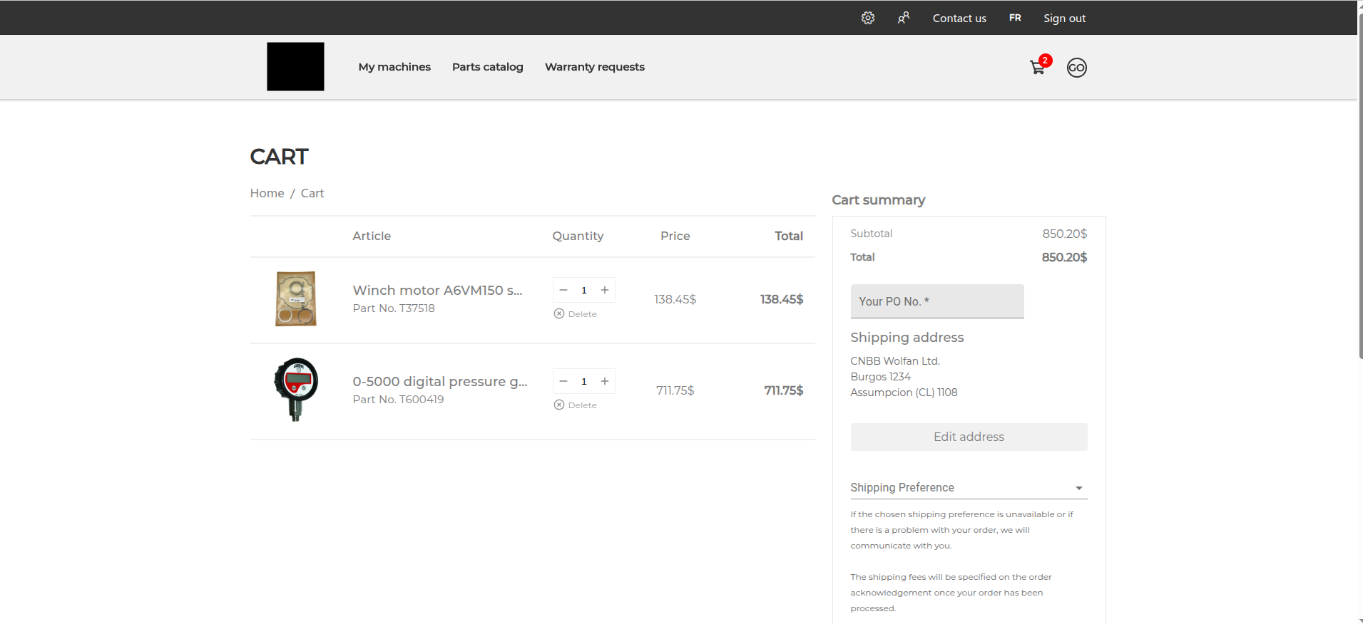
Task: Decrease quantity of Winch motor
Action: click(x=563, y=290)
